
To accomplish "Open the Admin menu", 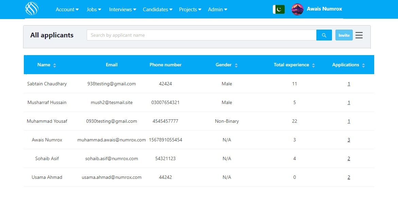I will (217, 10).
